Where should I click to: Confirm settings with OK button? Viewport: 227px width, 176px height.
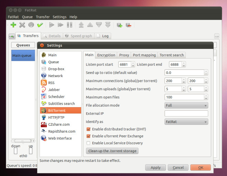pyautogui.click(x=201, y=168)
